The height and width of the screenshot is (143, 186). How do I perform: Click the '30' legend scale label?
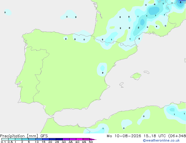coord(64,142)
